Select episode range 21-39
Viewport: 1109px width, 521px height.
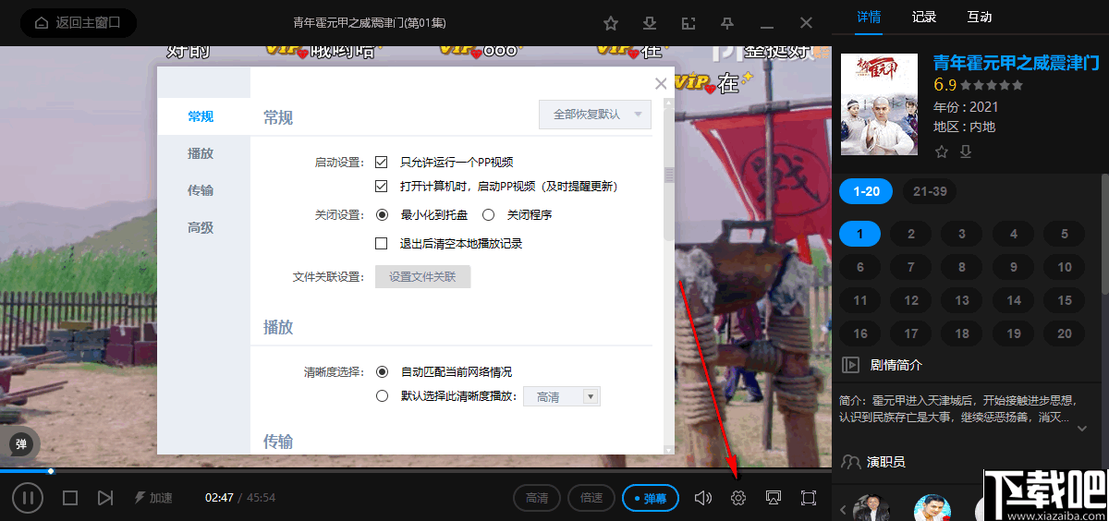click(930, 191)
